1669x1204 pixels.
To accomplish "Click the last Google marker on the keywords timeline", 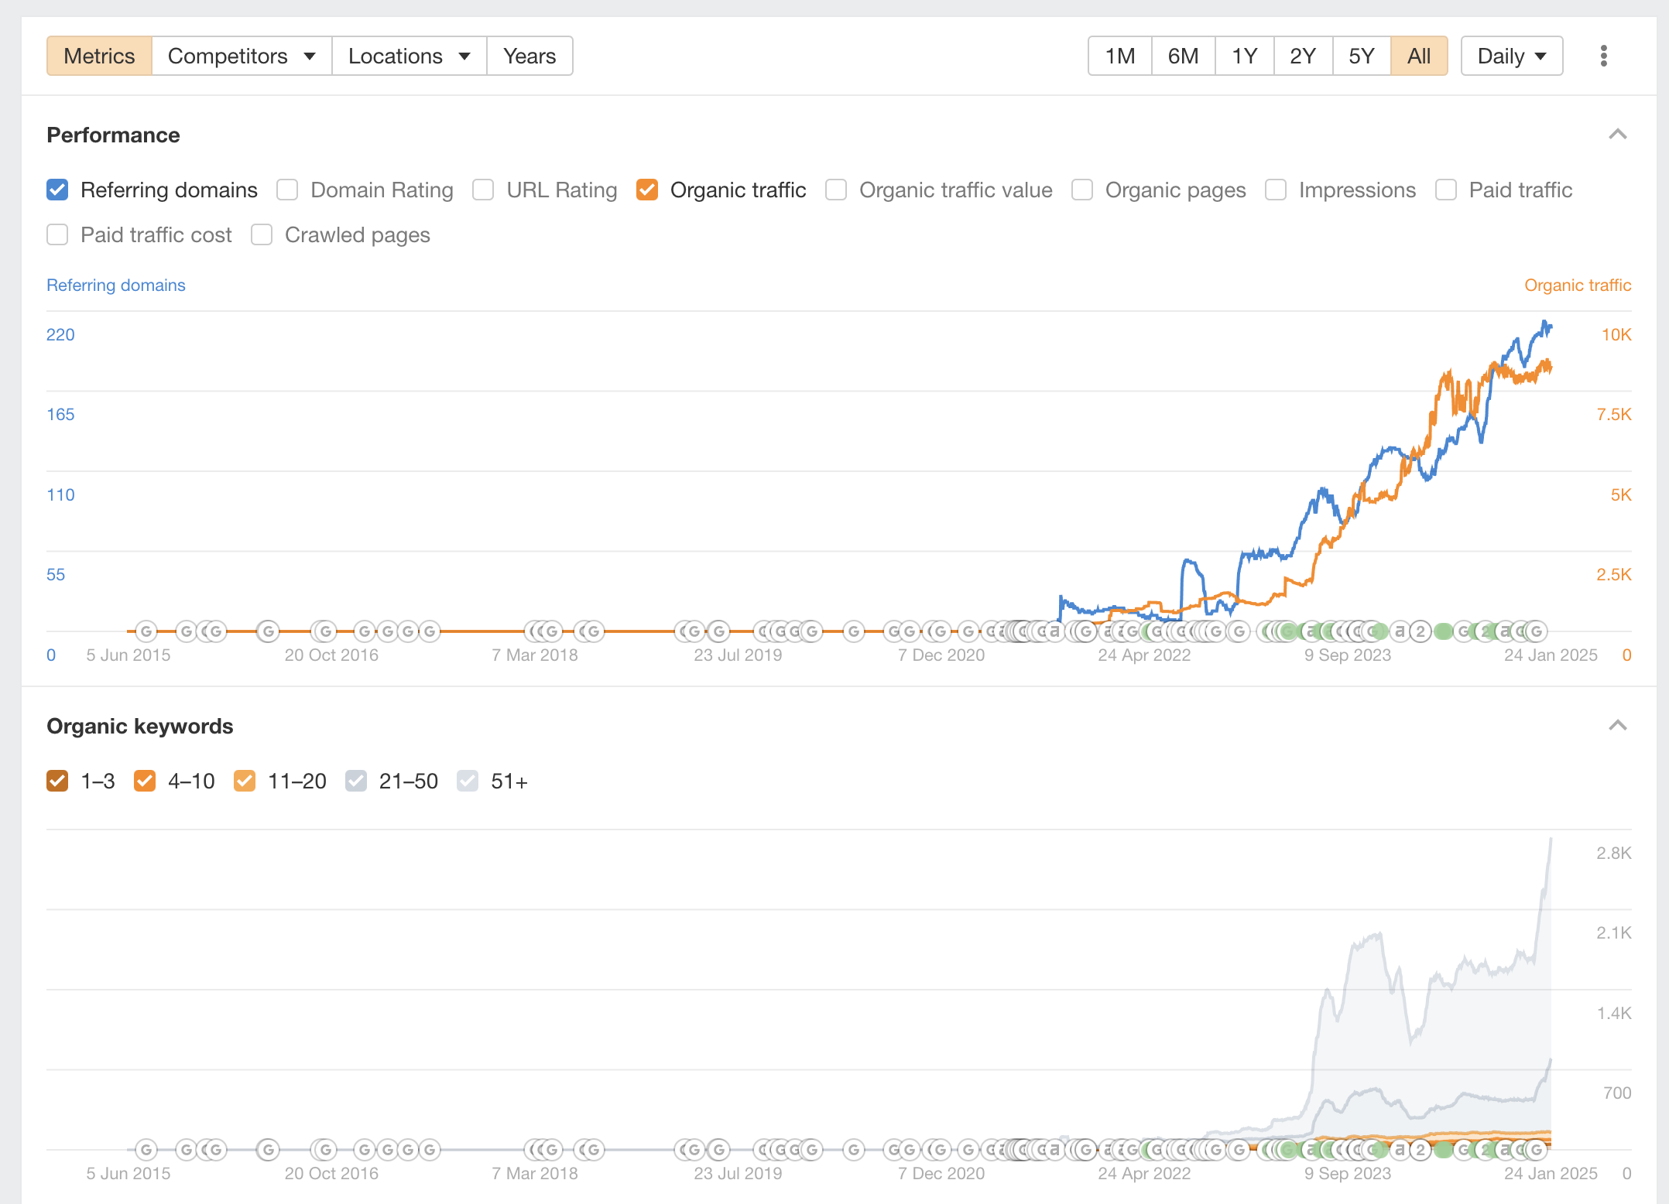I will click(1537, 1150).
